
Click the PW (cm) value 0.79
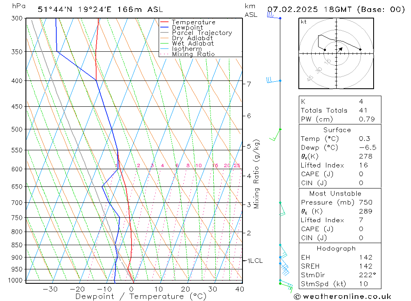tap(367, 119)
